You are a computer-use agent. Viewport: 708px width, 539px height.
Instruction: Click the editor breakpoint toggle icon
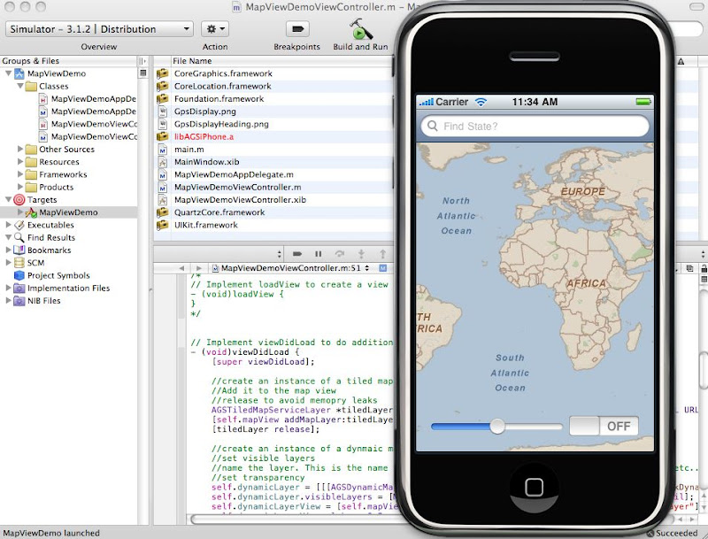(x=297, y=254)
